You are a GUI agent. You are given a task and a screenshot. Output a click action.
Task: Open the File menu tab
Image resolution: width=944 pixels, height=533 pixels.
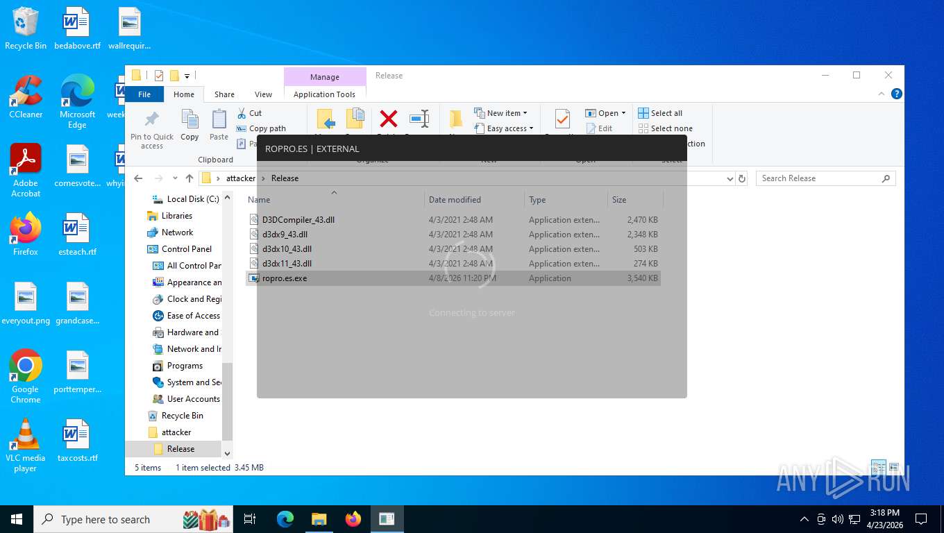coord(144,94)
